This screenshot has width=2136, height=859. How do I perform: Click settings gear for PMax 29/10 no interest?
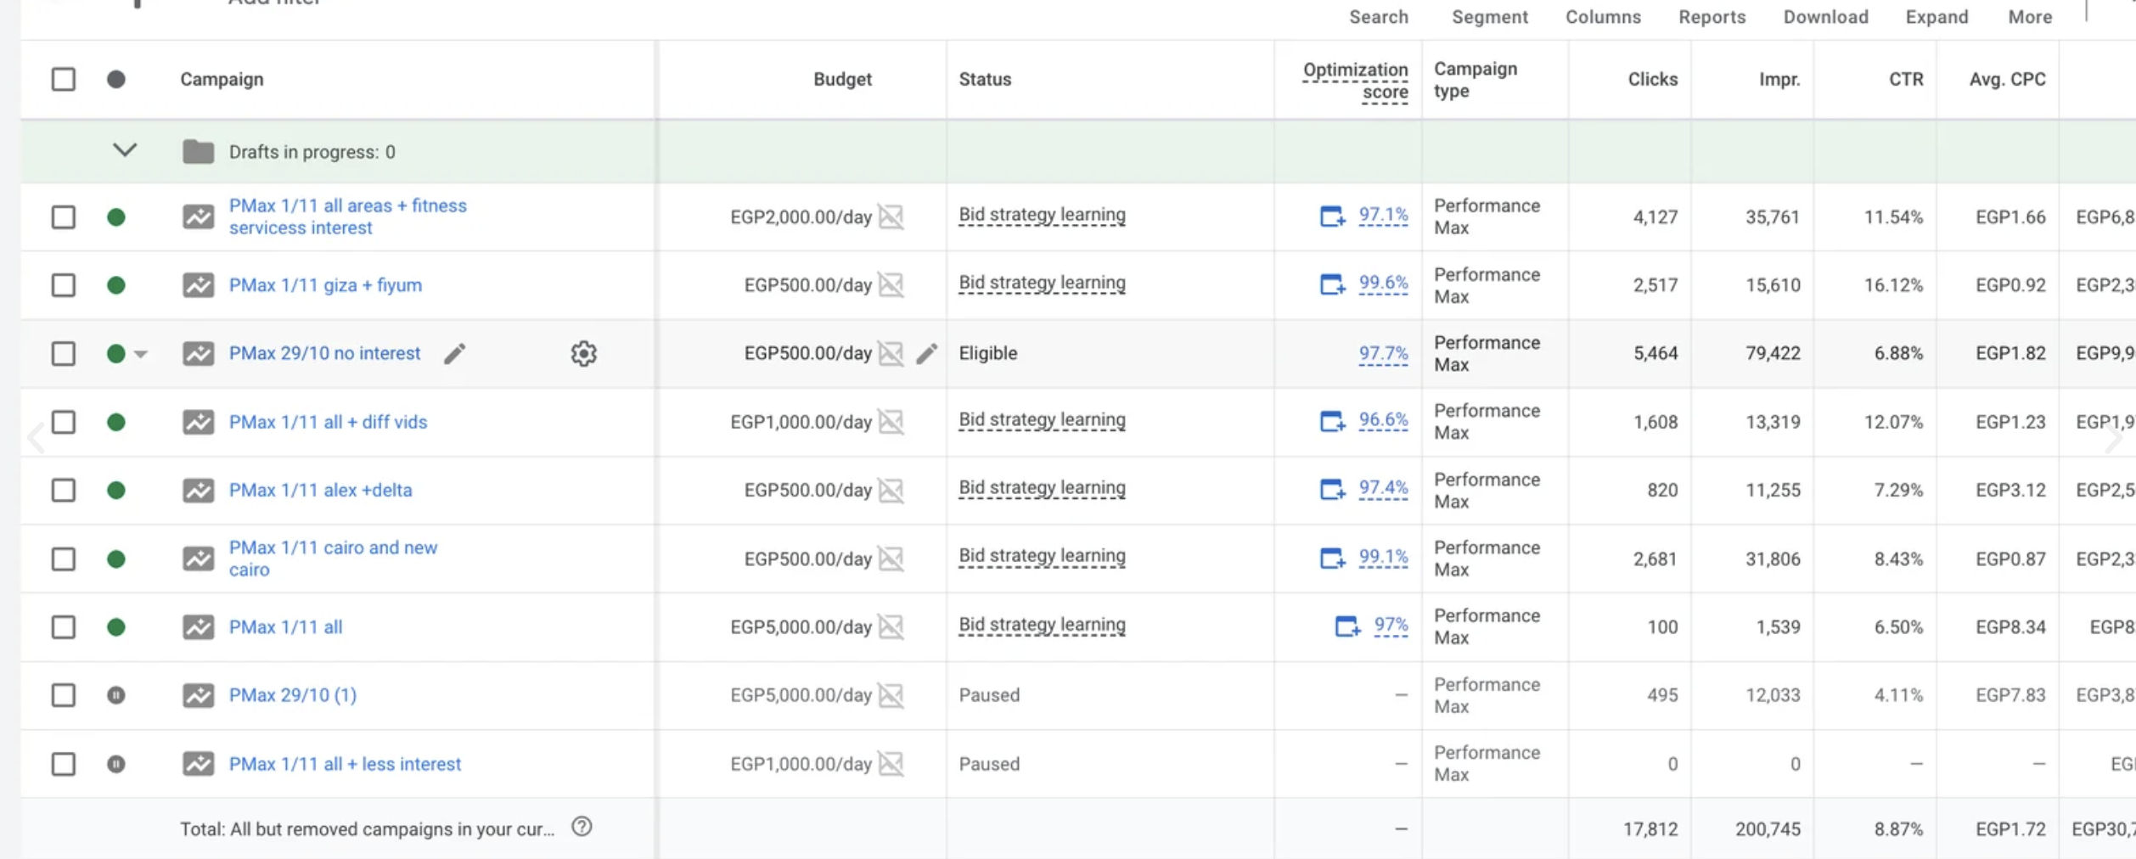point(583,353)
